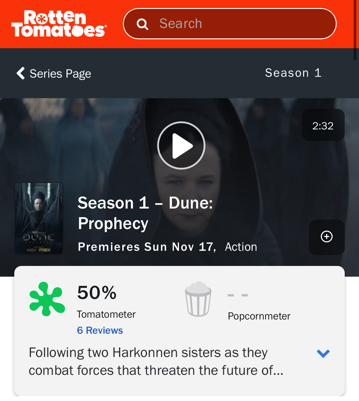This screenshot has height=401, width=359.
Task: Click the truncated synopsis text
Action: click(156, 361)
